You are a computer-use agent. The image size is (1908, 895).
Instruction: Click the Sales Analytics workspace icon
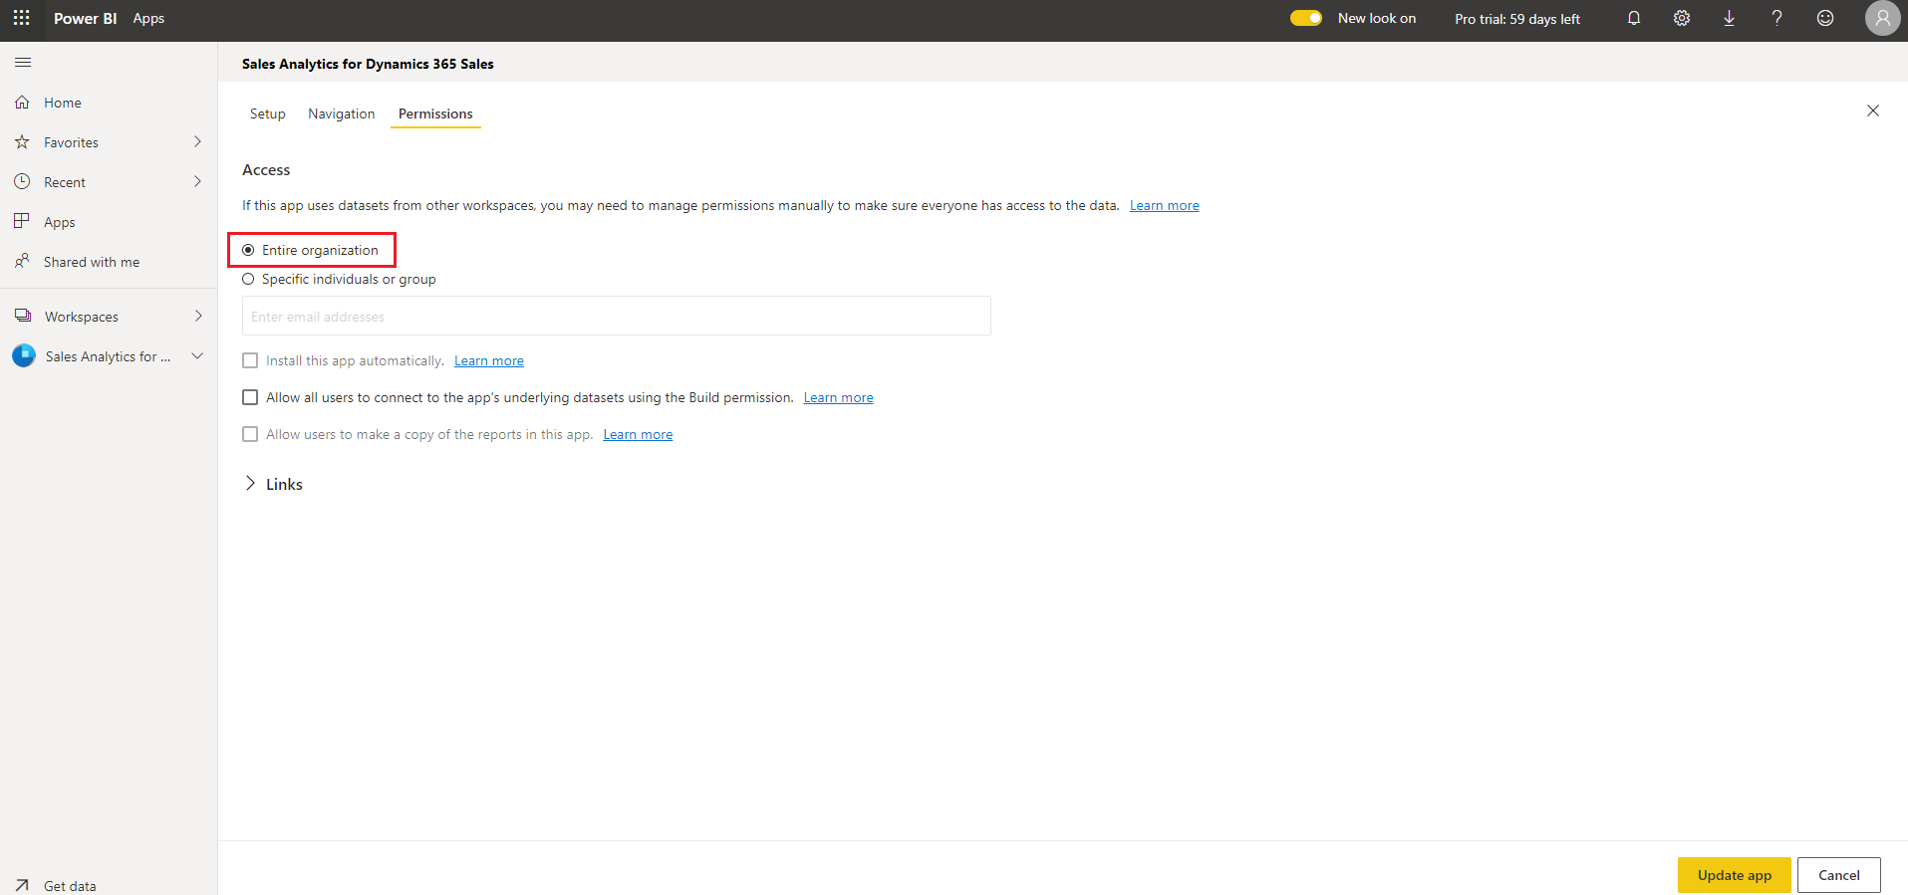tap(24, 355)
